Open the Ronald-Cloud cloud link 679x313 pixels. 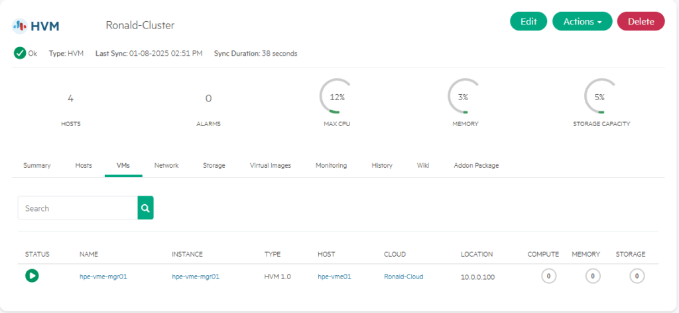[403, 277]
